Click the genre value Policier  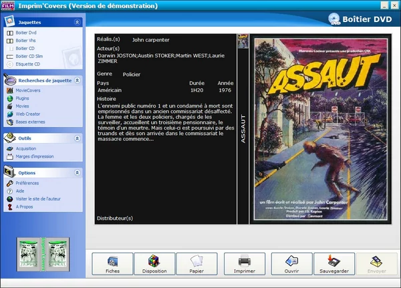[x=132, y=74]
